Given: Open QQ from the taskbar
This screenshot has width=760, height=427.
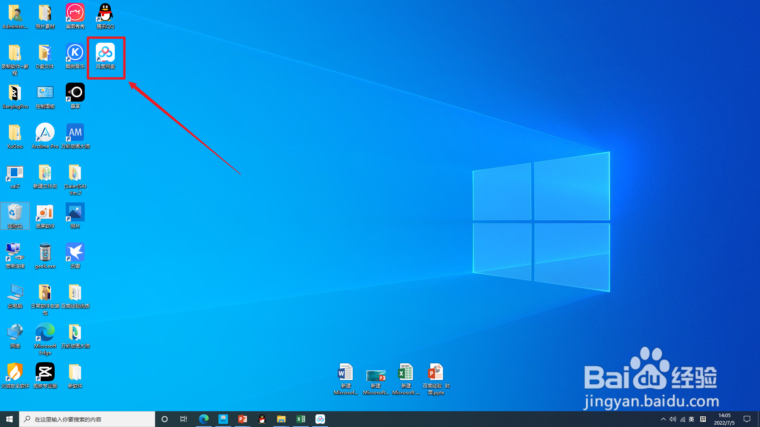Looking at the screenshot, I should coord(262,419).
